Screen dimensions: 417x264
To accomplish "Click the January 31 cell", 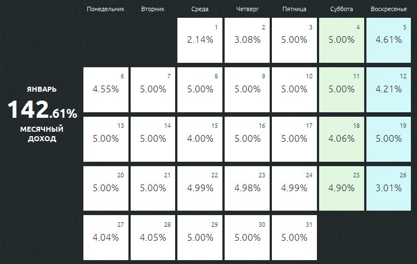I will (294, 237).
